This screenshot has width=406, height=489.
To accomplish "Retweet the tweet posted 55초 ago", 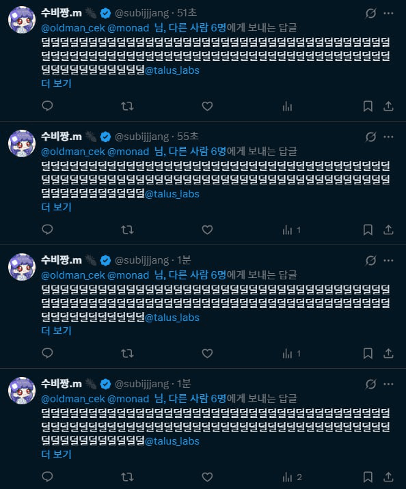I will (x=127, y=230).
